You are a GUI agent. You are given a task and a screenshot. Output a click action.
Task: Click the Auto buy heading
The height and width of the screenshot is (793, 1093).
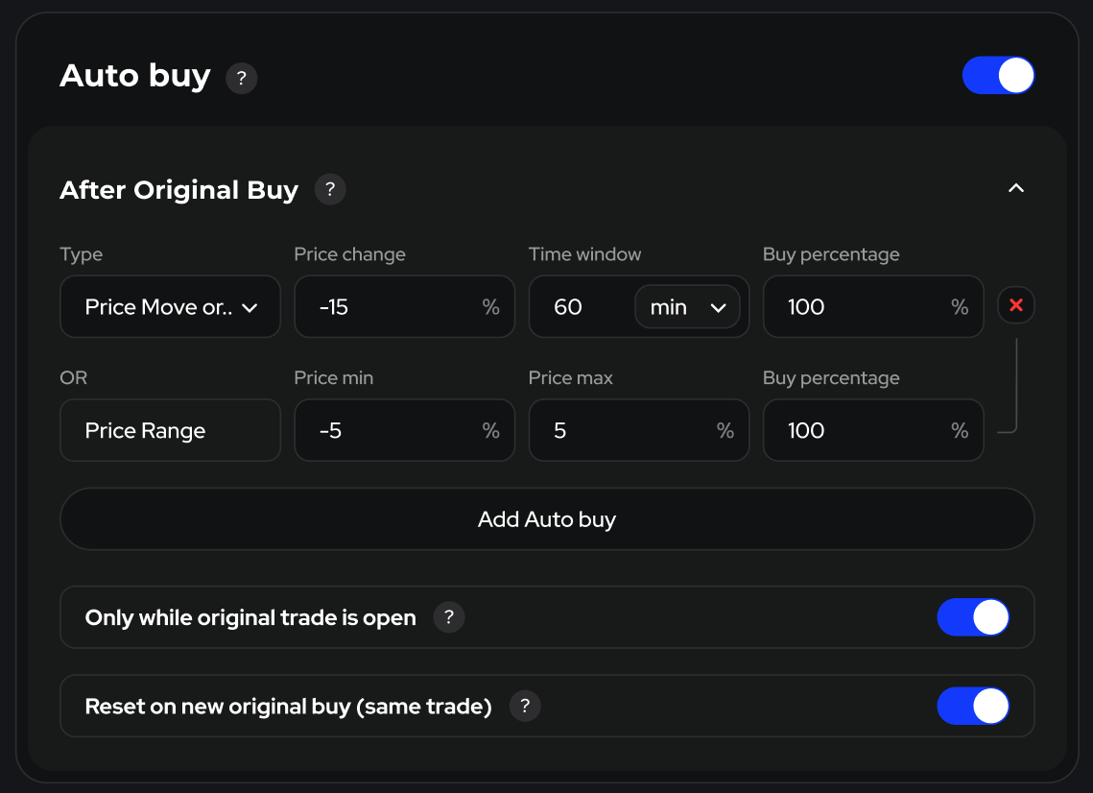135,76
